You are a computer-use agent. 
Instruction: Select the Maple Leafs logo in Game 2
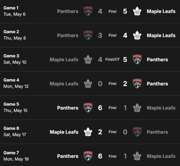tap(137, 35)
